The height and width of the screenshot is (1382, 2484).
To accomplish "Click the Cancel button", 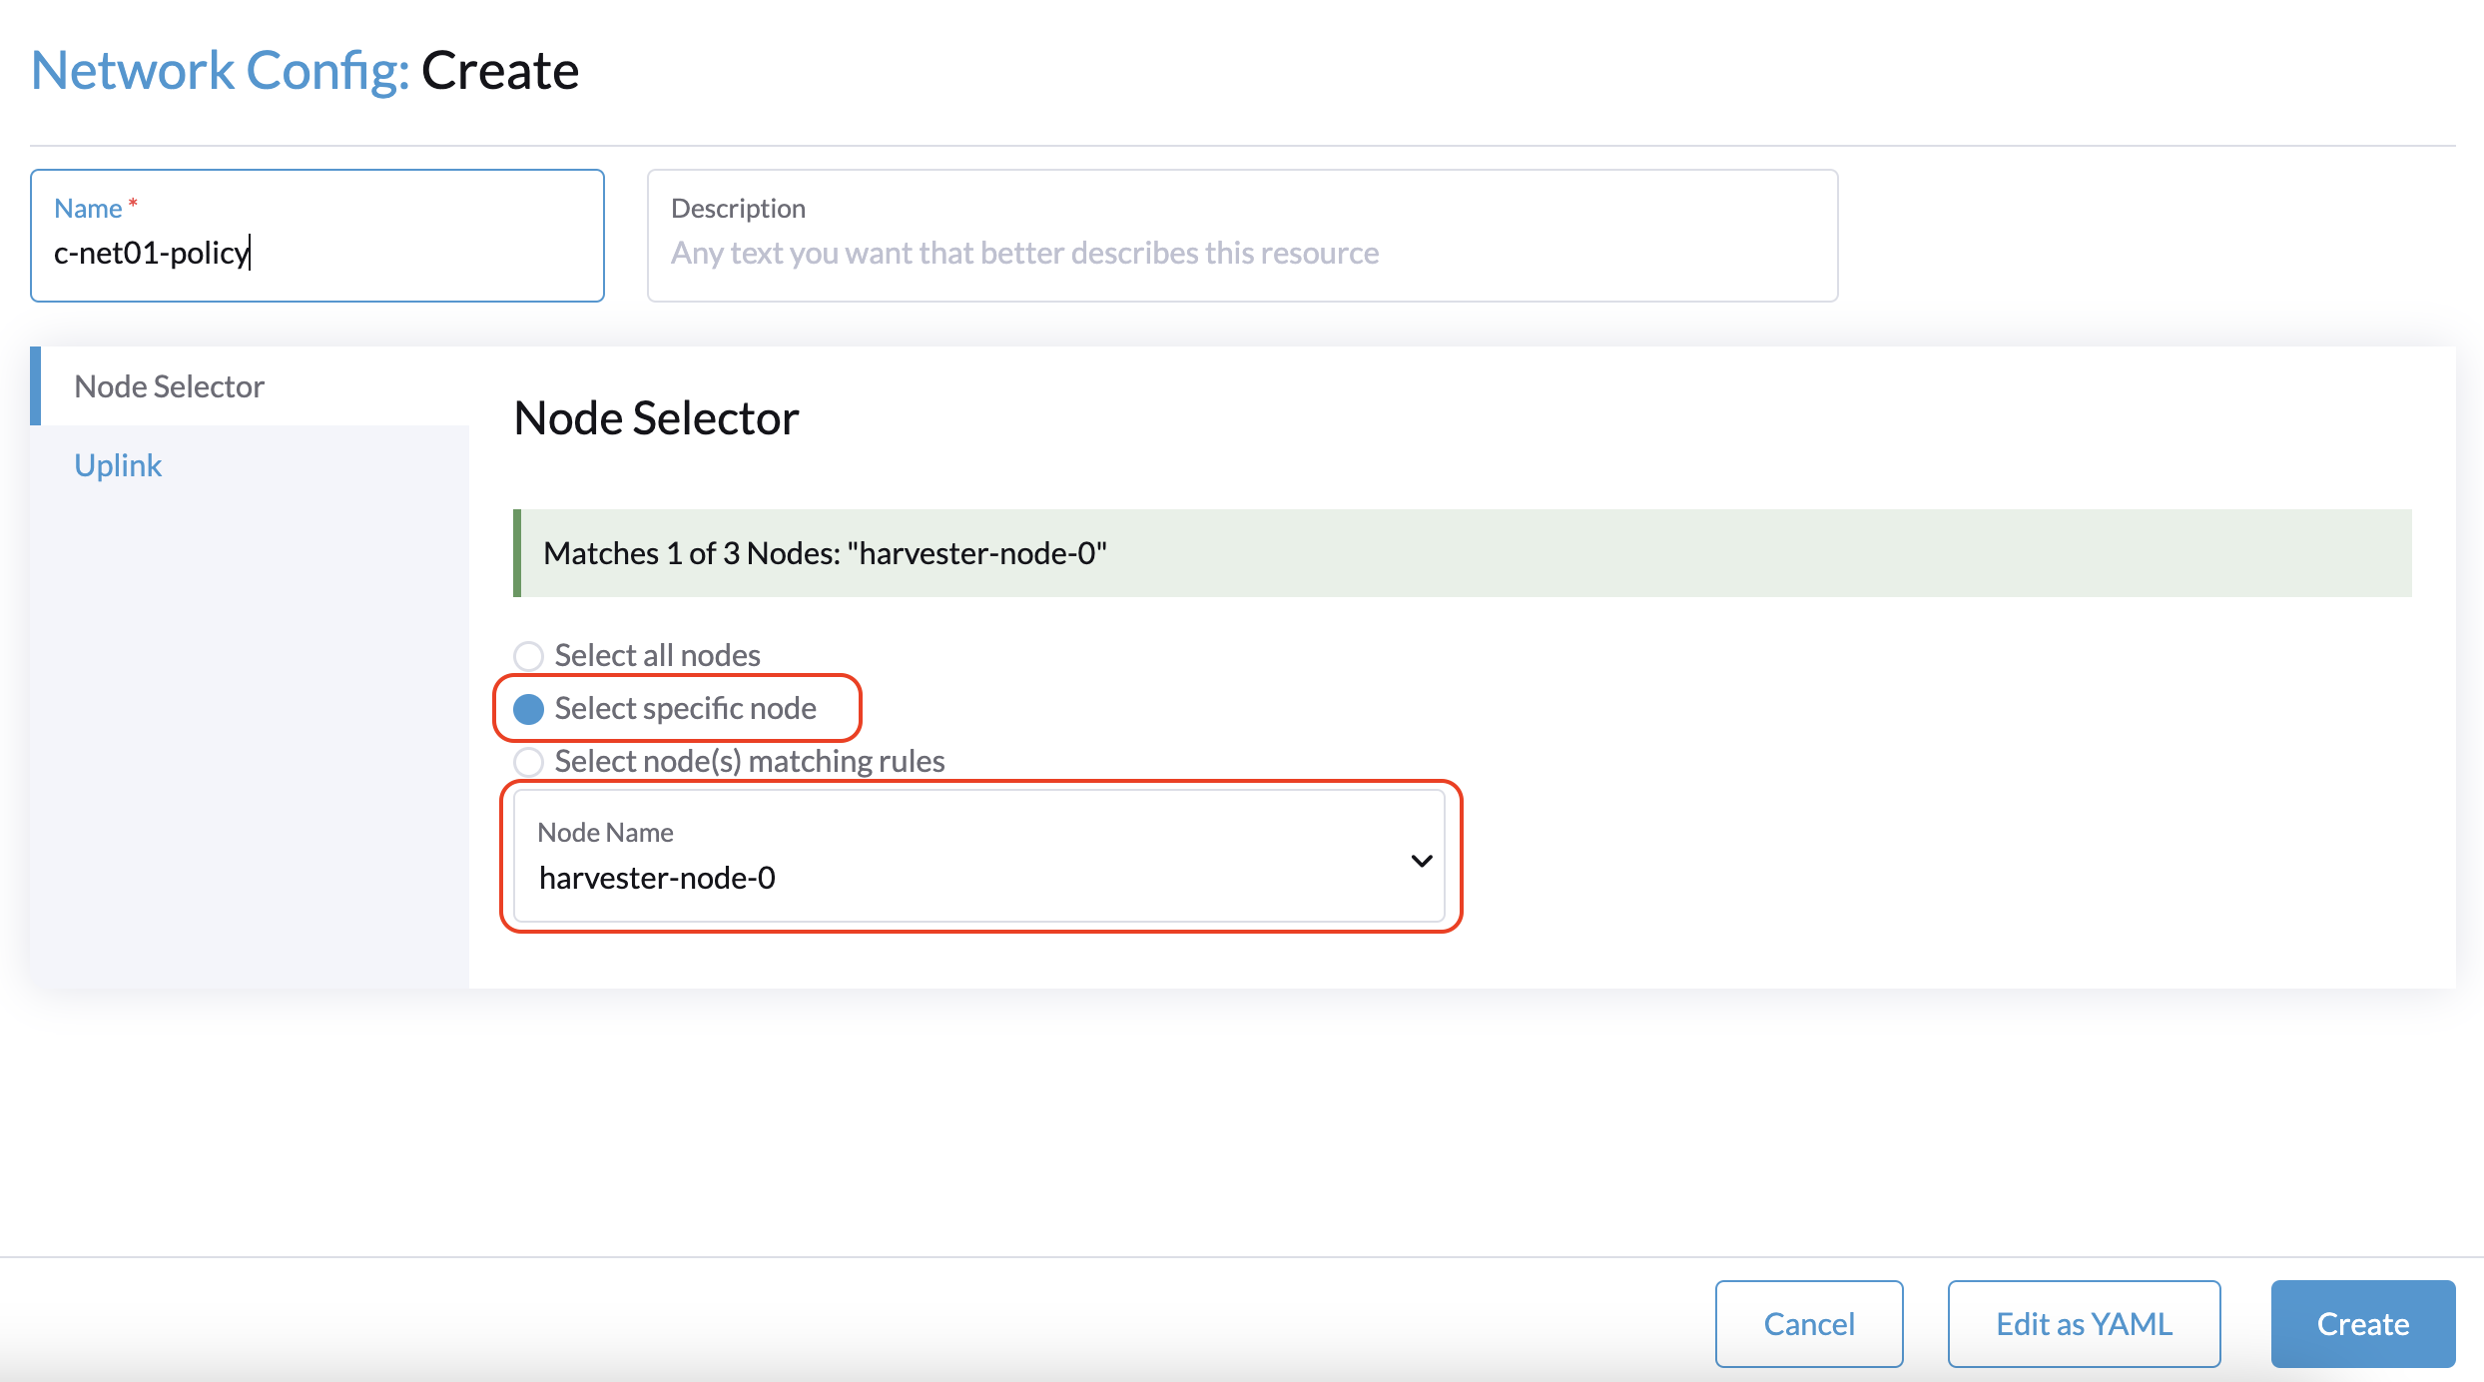I will pos(1810,1321).
